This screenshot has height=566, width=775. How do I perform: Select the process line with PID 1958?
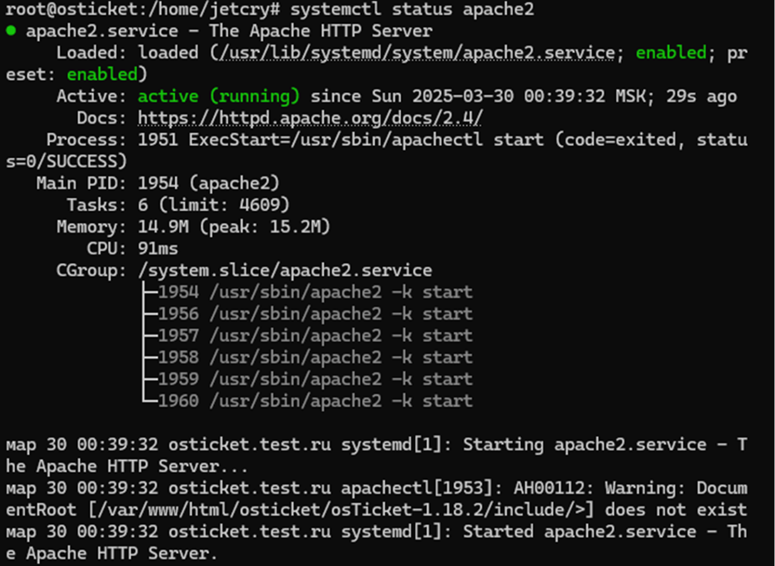pos(315,357)
